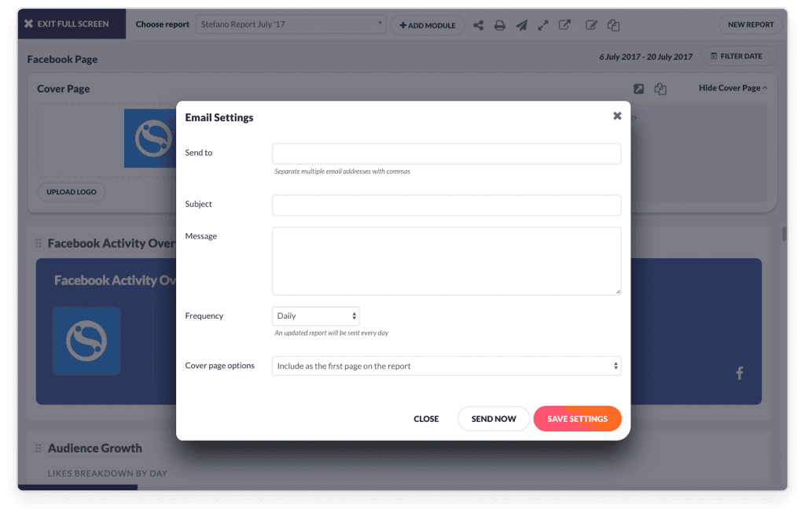Click copy icon in Cover Page header
Image resolution: width=805 pixels, height=517 pixels.
click(660, 88)
